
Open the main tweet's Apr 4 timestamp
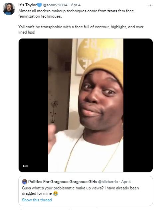(76, 5)
